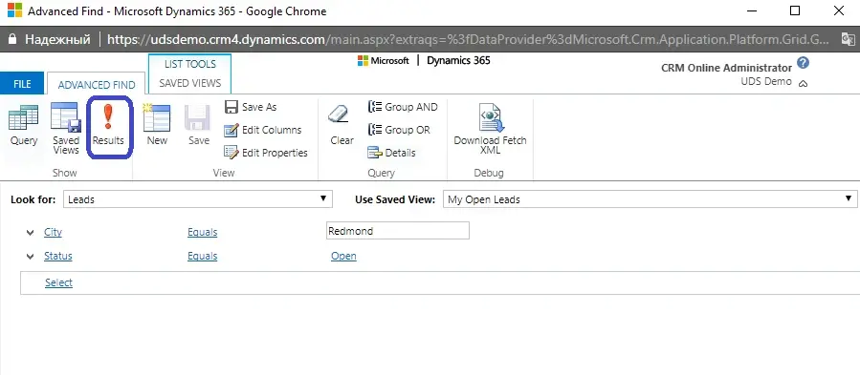Screen dimensions: 860x375
Task: Click Select to add a new field
Action: 58,282
